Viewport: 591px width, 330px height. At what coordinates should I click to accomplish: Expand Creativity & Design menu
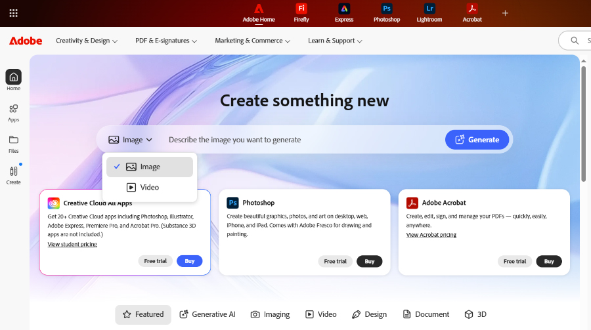(x=87, y=41)
